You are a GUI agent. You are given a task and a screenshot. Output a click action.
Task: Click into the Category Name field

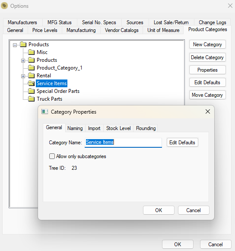coord(123,142)
